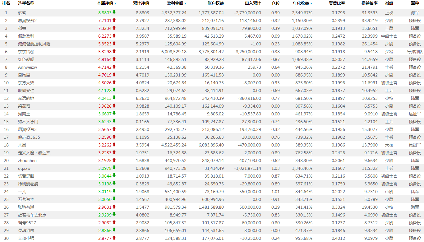Click the down arrow in 遥远的她 row
This screenshot has width=424, height=242.
point(114,98)
